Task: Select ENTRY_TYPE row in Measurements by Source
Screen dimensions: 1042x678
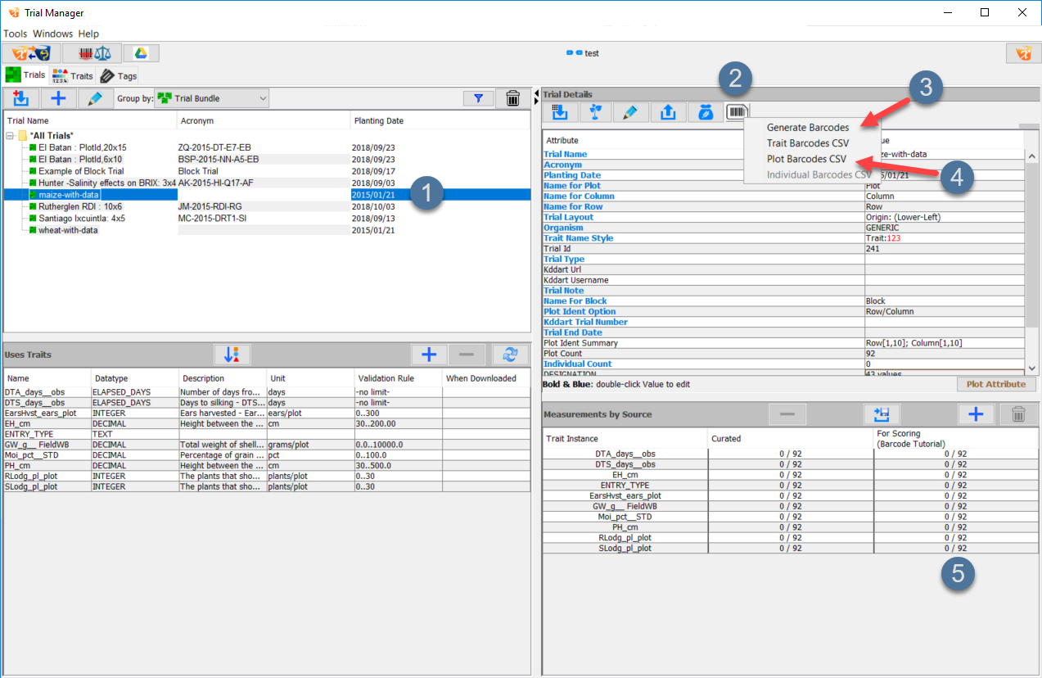Action: pyautogui.click(x=791, y=485)
